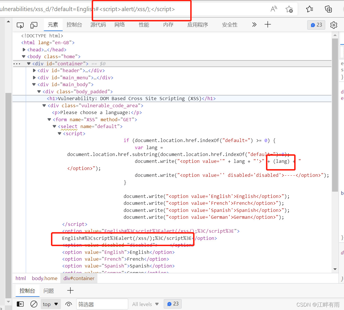Clear the console with the ban icon

tap(34, 304)
